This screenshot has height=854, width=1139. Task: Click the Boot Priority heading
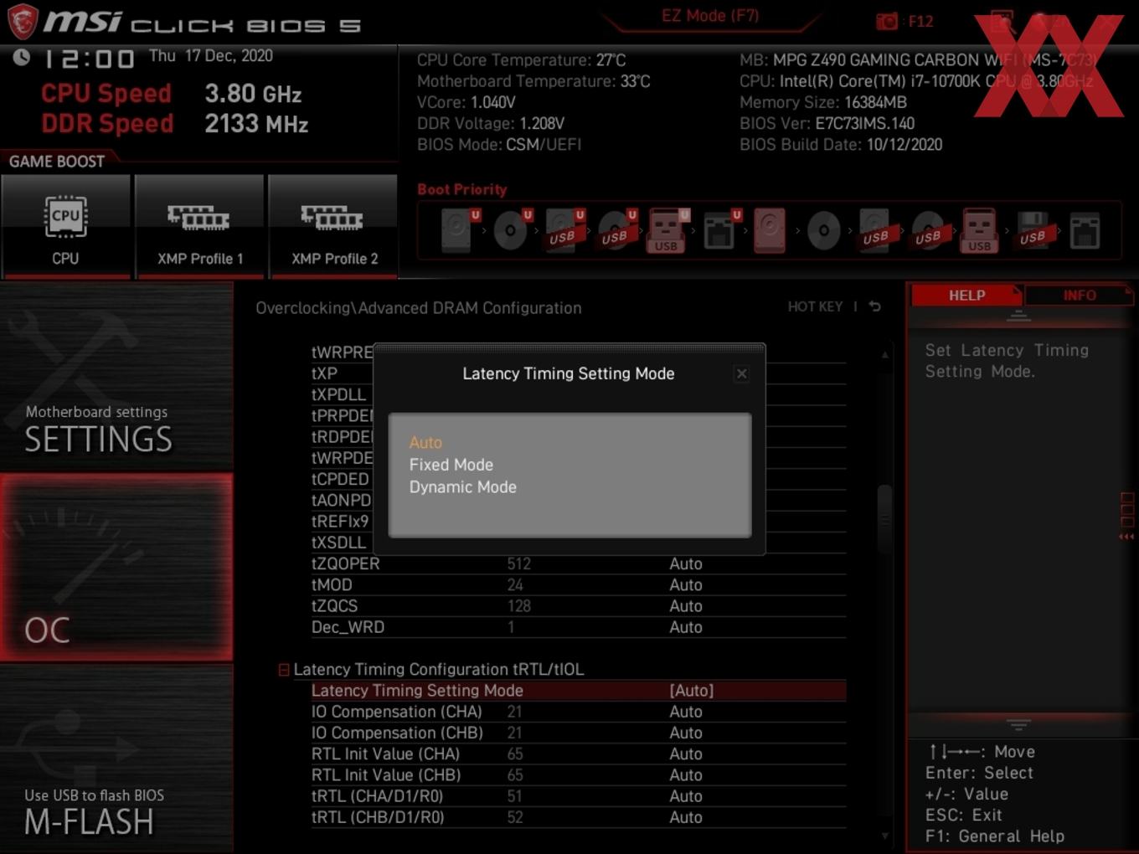[462, 190]
